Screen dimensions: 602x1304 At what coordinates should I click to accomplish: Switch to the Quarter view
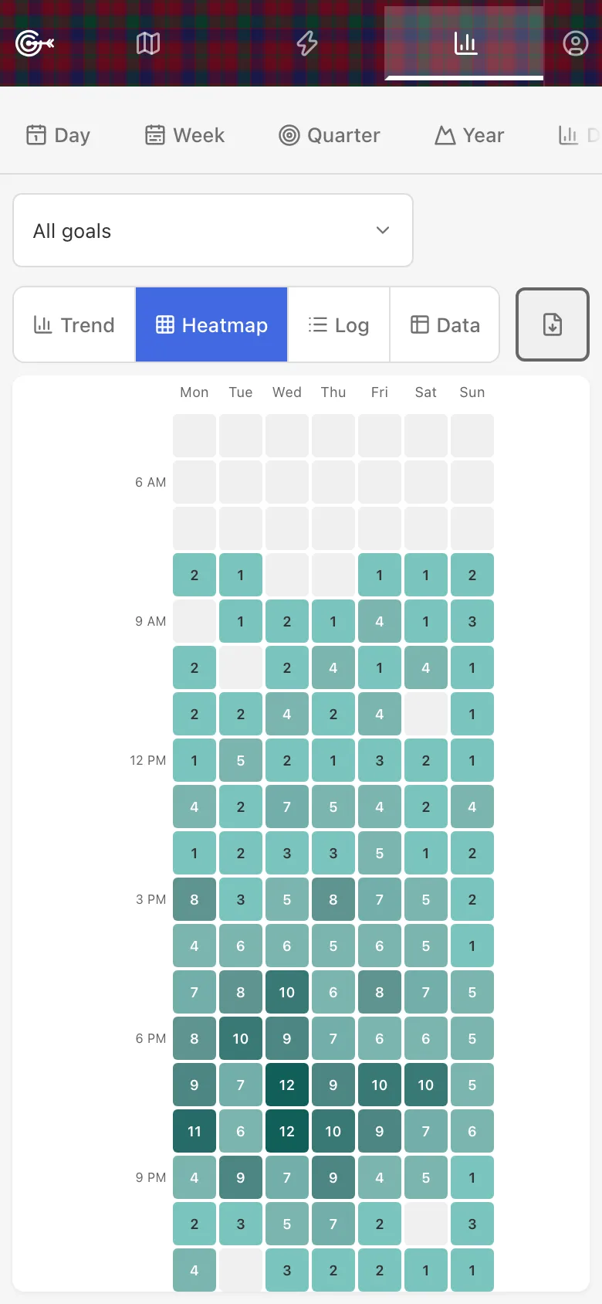[330, 135]
